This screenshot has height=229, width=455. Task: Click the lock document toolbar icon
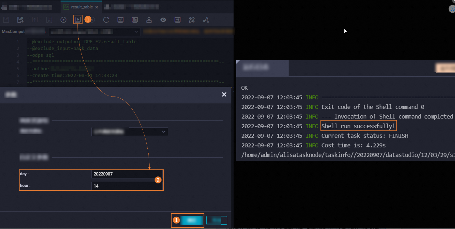[49, 20]
